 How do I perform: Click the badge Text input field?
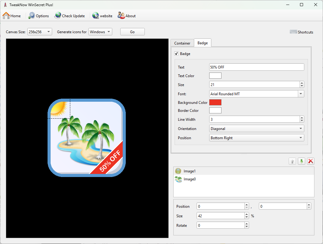point(256,67)
